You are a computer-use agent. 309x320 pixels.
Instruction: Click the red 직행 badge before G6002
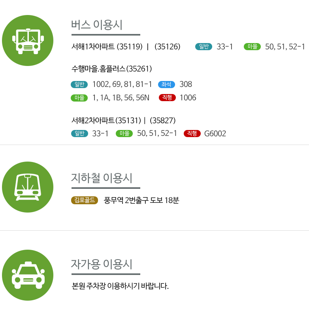(192, 134)
